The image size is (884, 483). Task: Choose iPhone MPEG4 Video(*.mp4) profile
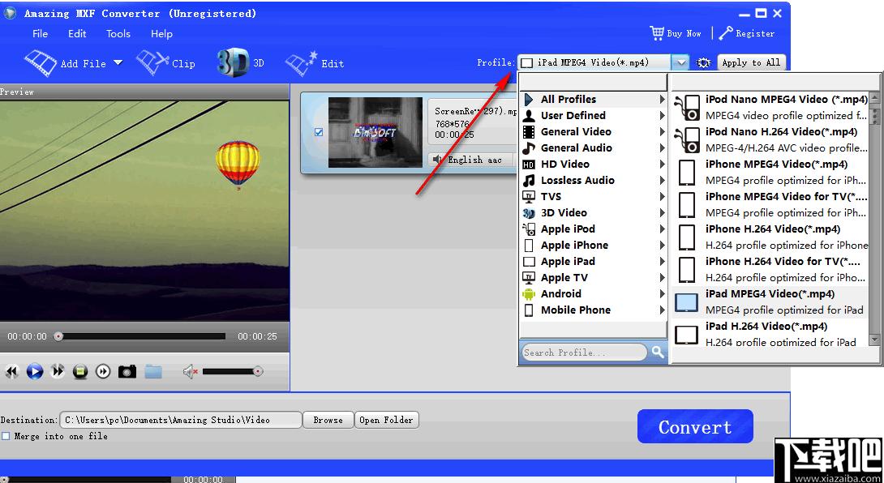point(770,173)
